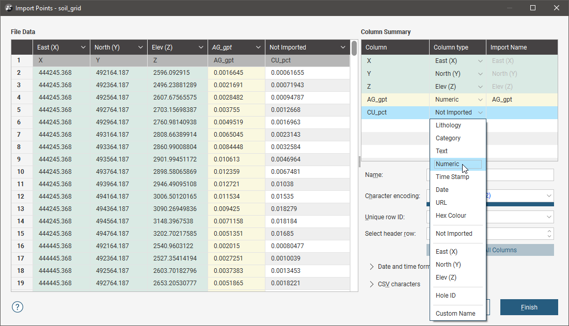This screenshot has width=569, height=326.
Task: Open column type dropdown for AG_gpt row
Action: 480,100
